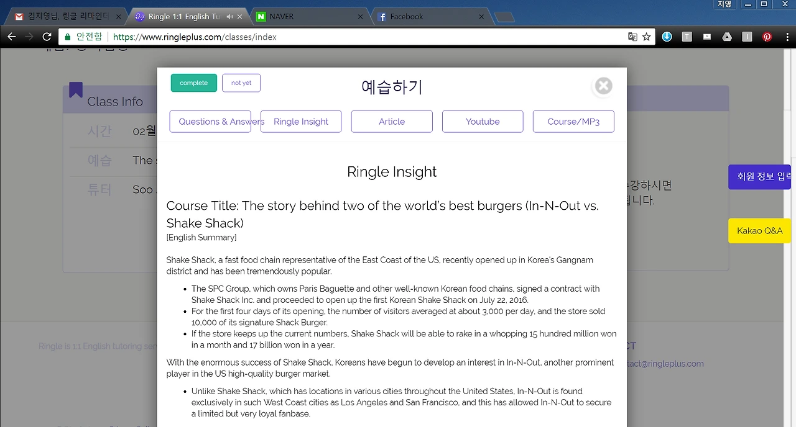Click the Class Info bookmark icon
This screenshot has height=427, width=796.
coord(76,90)
